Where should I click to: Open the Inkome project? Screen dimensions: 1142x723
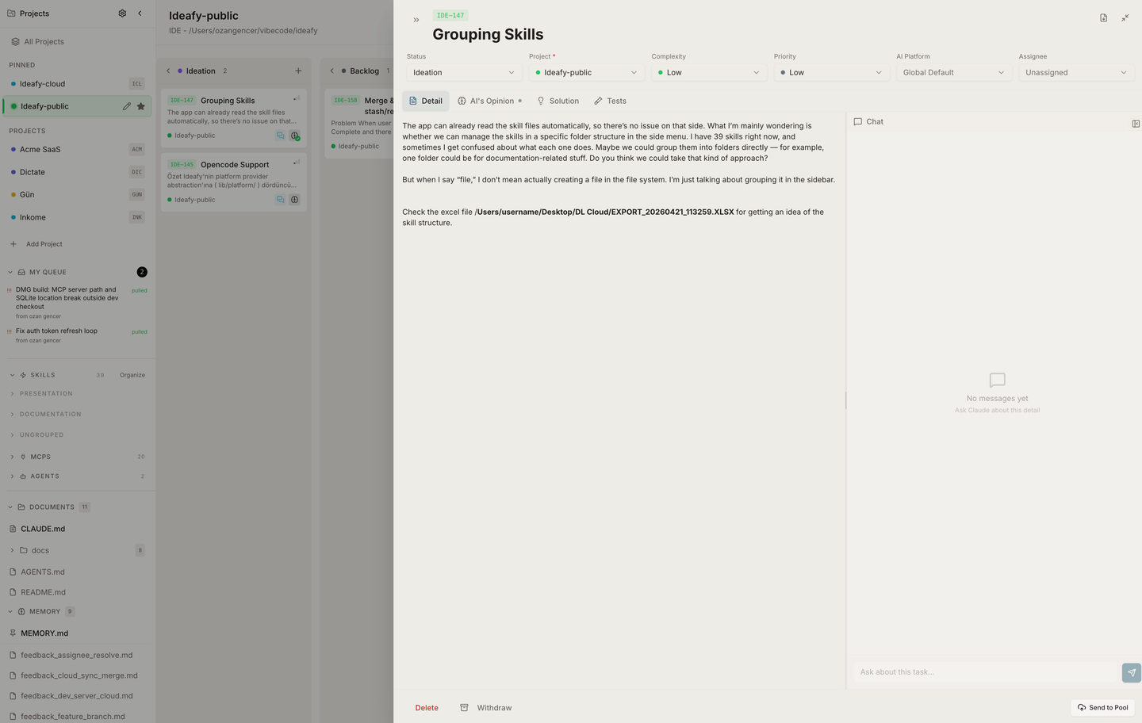tap(77, 217)
